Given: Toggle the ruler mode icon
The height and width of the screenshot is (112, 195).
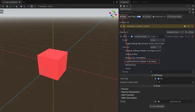Looking at the screenshot, I should coord(17,7).
